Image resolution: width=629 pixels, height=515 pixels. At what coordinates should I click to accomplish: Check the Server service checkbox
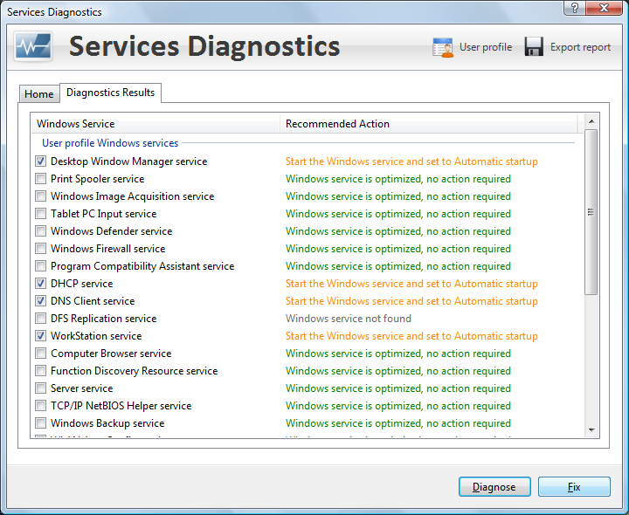point(40,388)
